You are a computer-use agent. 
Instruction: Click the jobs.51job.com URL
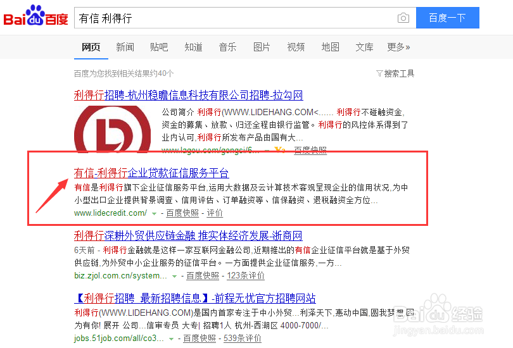[119, 339]
